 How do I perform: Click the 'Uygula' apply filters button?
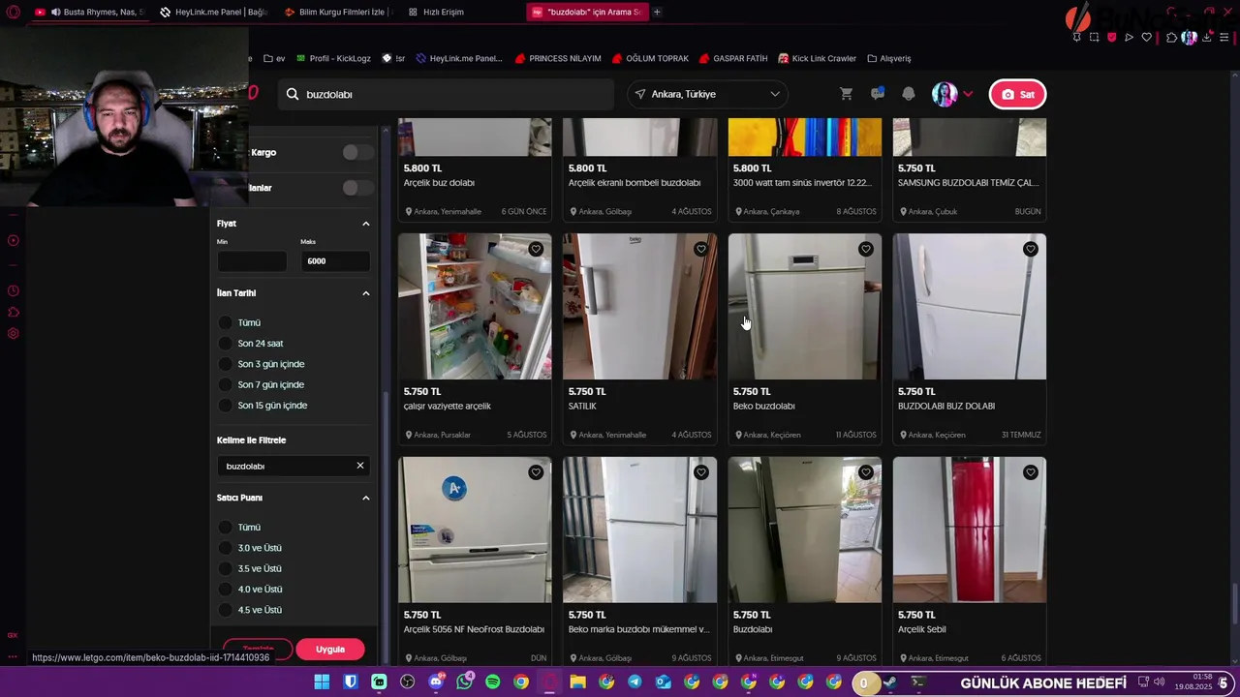click(330, 650)
